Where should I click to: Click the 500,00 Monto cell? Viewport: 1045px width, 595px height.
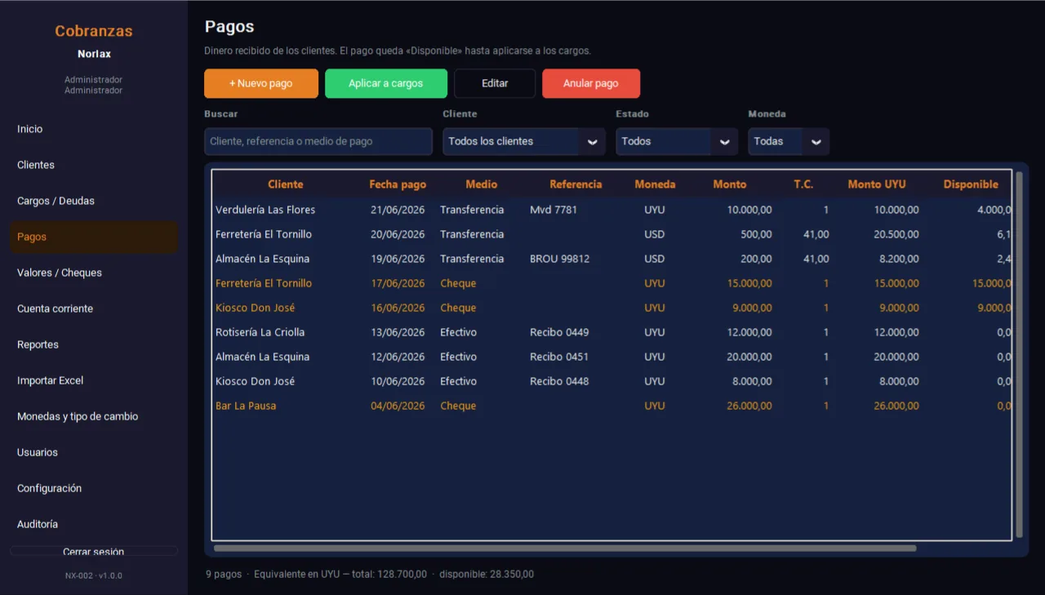(x=756, y=234)
